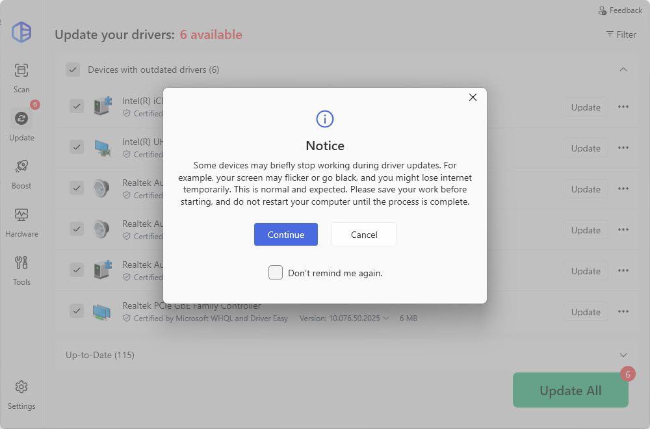Click the Filter icon
The height and width of the screenshot is (429, 650).
pos(610,34)
